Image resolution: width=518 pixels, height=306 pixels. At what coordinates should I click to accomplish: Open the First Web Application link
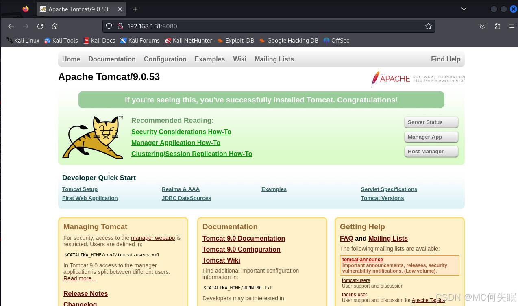(90, 198)
